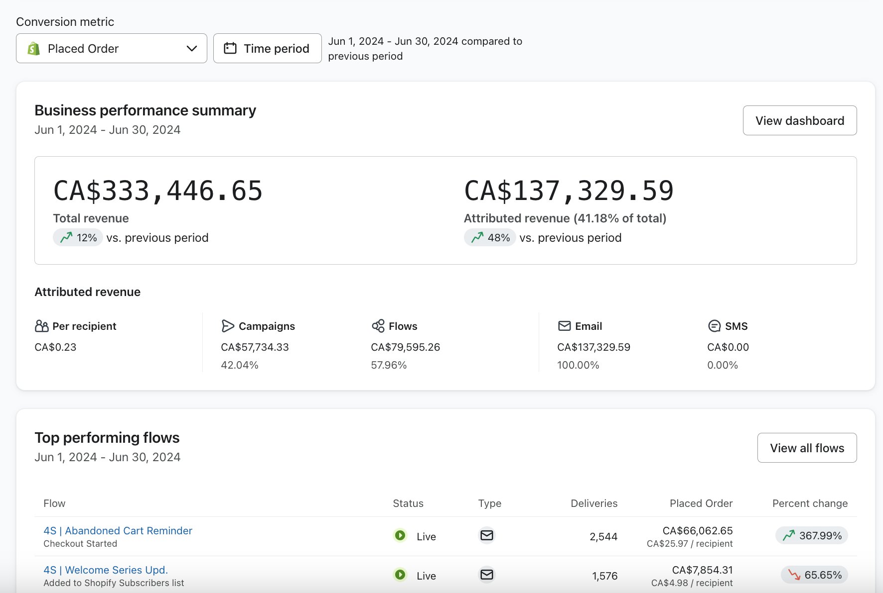This screenshot has width=883, height=593.
Task: Click attributed revenue value CA$137,329.59 in summary box
Action: [x=569, y=191]
